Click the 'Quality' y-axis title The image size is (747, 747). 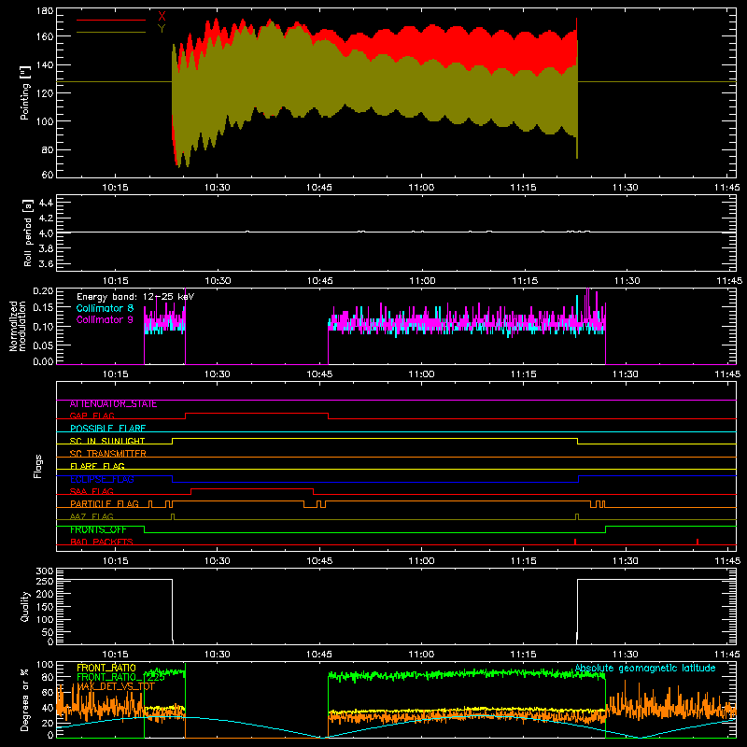(25, 606)
